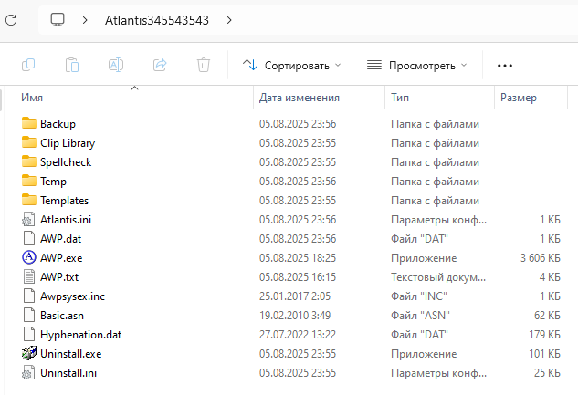
Task: Expand the chevron after Atlantis345543543 breadcrumb
Action: pos(229,20)
